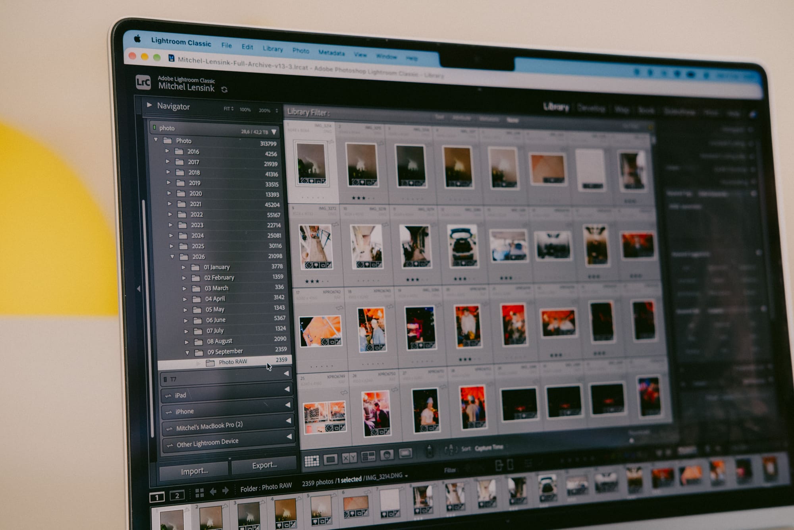Click the main window 1 button
The height and width of the screenshot is (530, 794).
[x=157, y=497]
